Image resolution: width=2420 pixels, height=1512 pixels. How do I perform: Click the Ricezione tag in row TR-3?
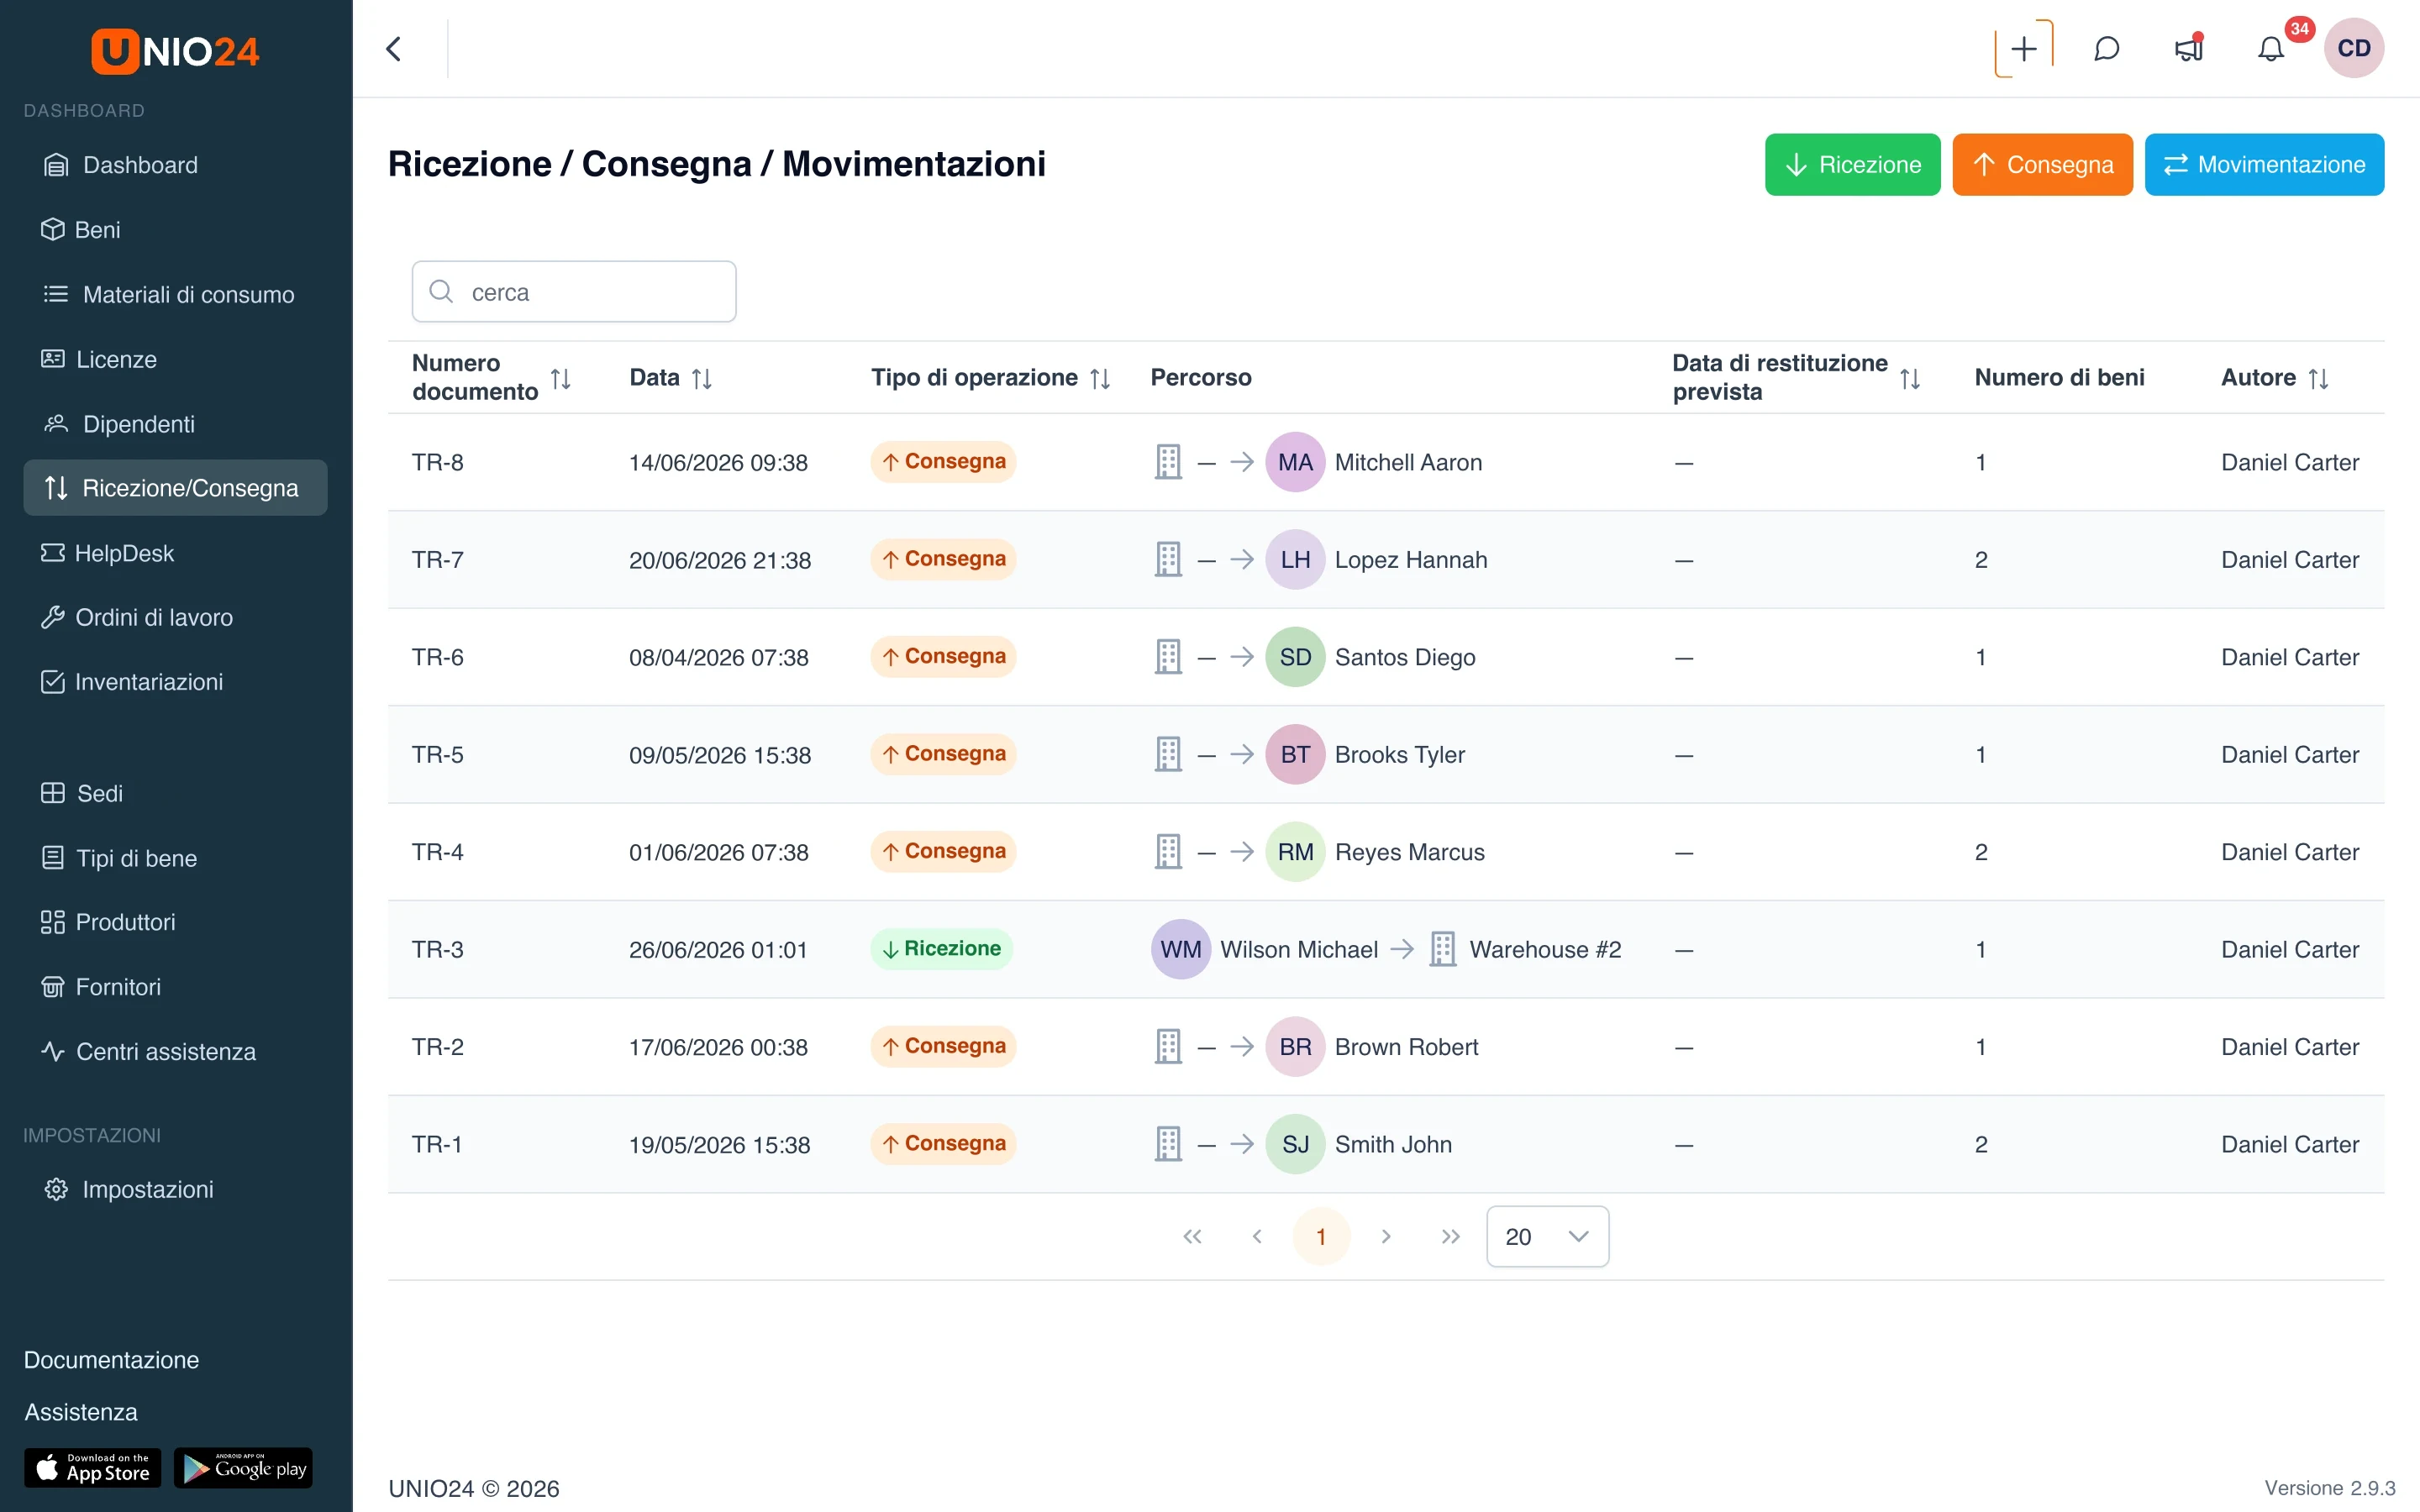(941, 949)
